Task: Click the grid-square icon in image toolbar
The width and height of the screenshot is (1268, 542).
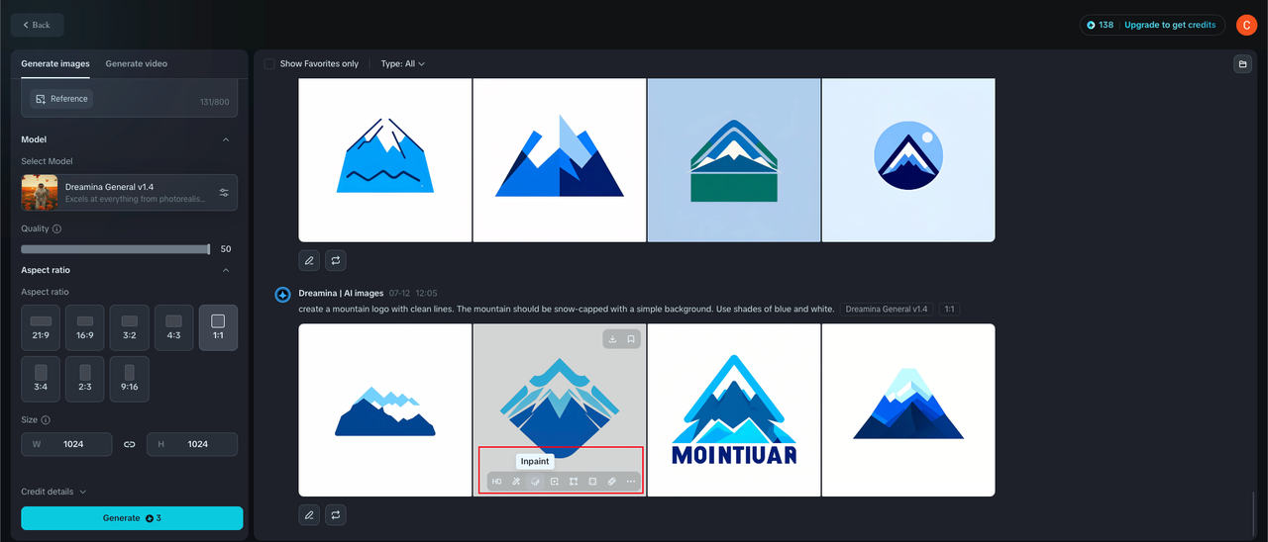Action: point(592,482)
